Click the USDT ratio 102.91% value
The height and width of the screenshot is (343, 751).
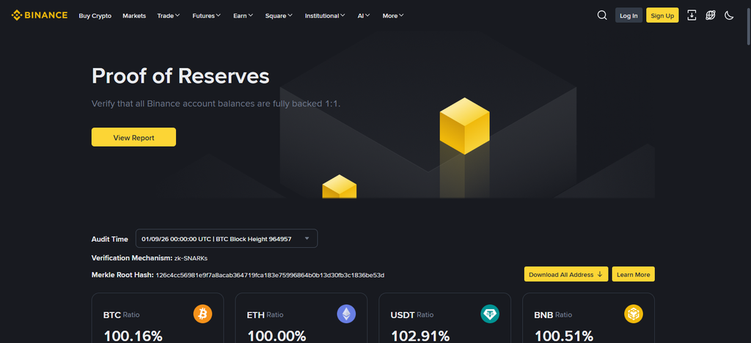pos(420,336)
